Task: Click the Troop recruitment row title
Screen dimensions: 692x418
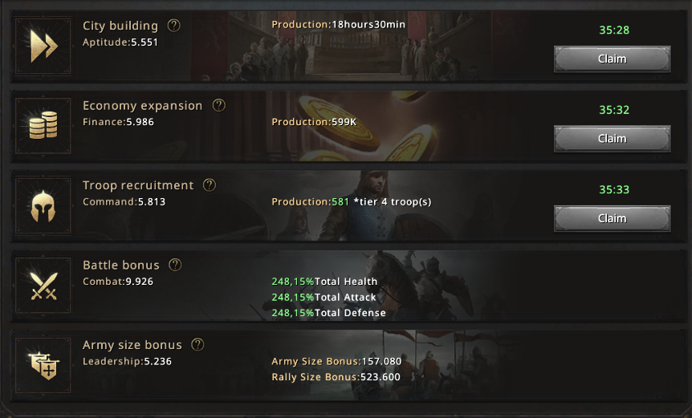Action: (138, 185)
